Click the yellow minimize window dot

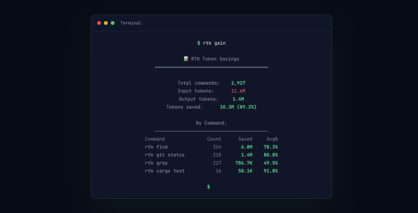[106, 23]
